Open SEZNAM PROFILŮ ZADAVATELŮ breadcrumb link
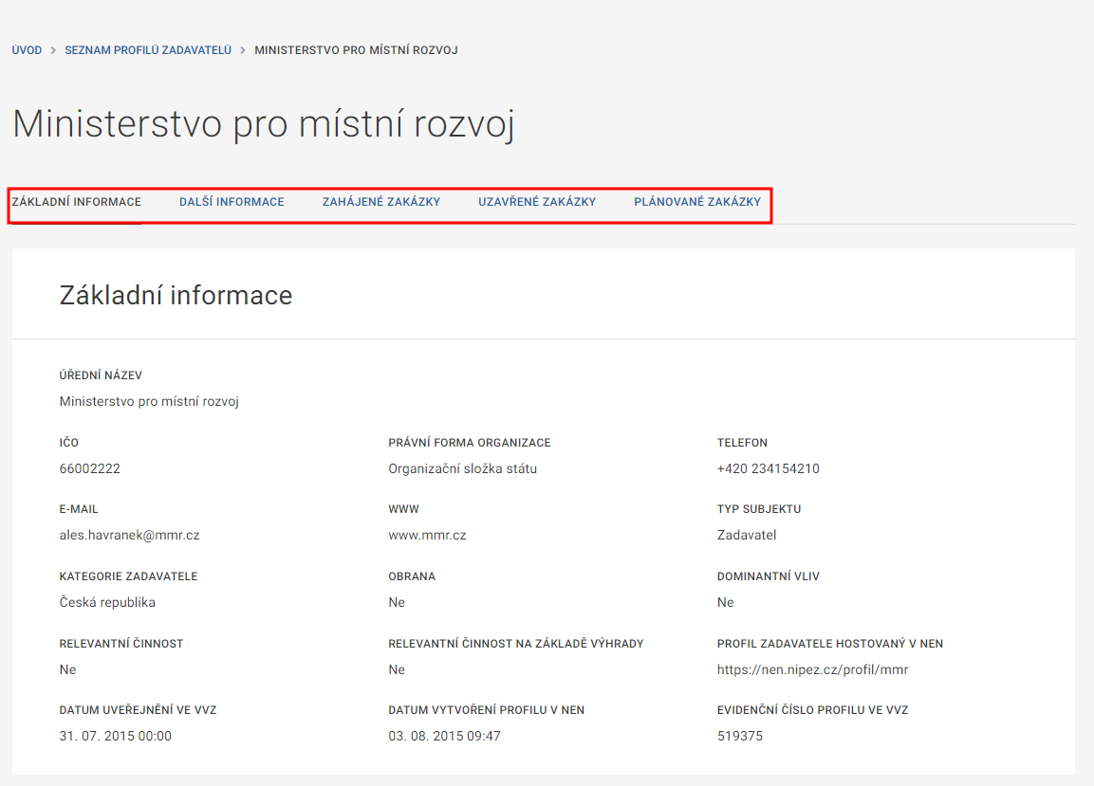 tap(148, 50)
